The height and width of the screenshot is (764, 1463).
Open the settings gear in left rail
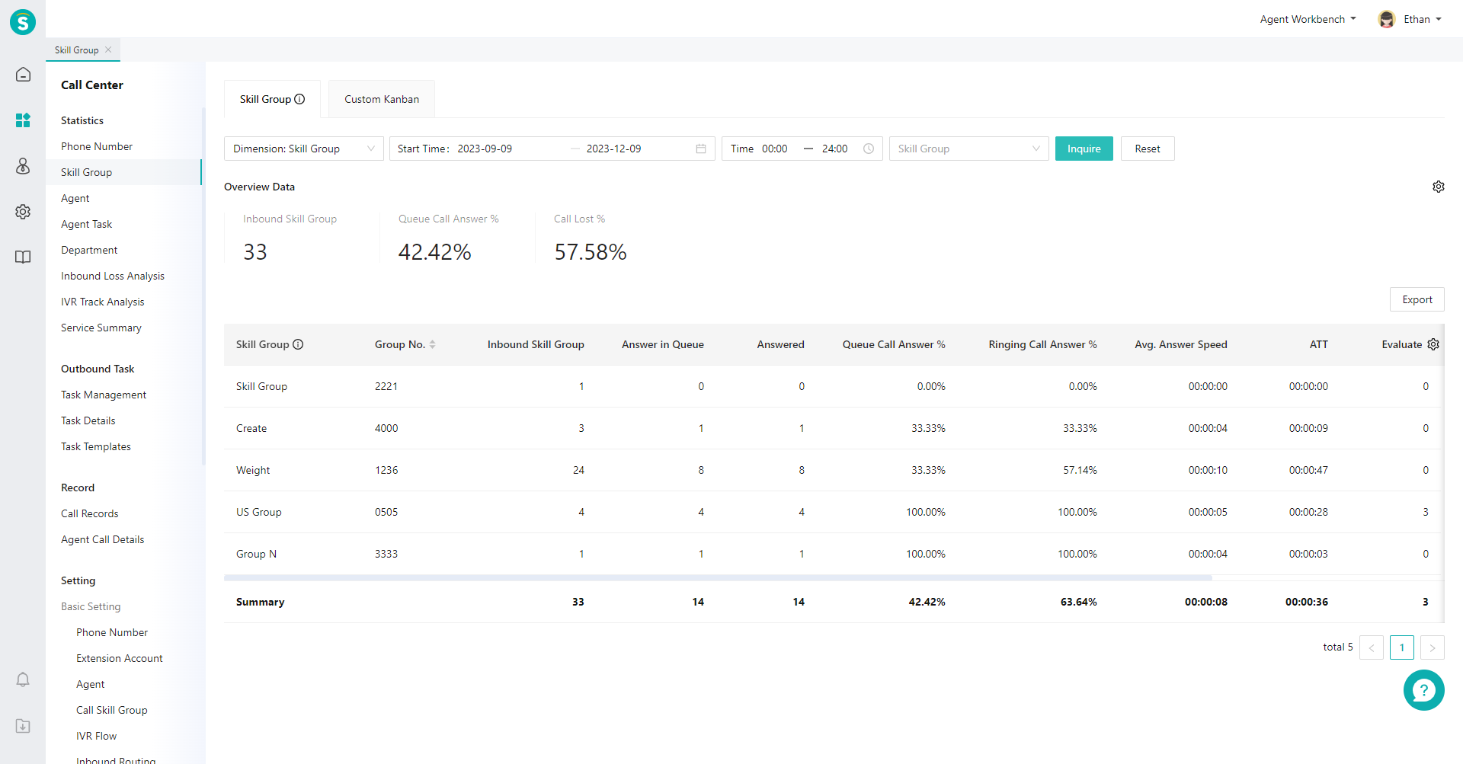click(23, 212)
